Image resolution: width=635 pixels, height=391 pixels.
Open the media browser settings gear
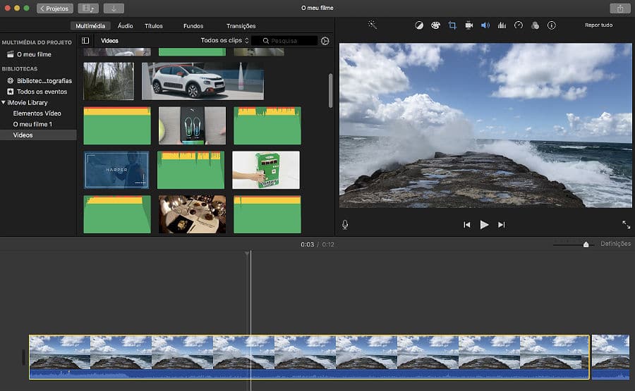pos(325,41)
